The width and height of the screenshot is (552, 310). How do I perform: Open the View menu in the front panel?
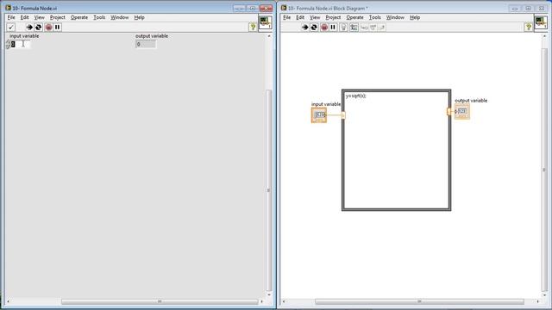click(x=39, y=17)
